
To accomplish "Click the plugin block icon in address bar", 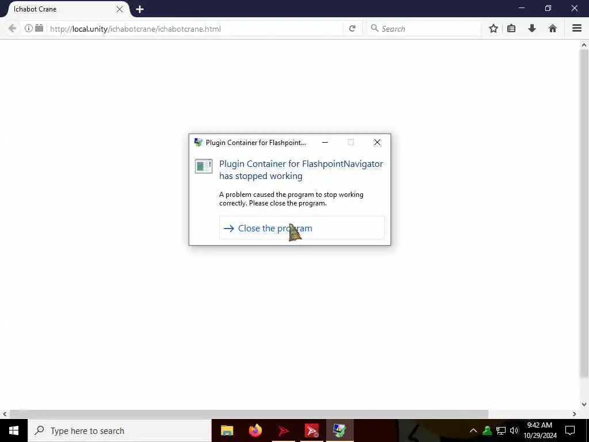I will (x=39, y=28).
